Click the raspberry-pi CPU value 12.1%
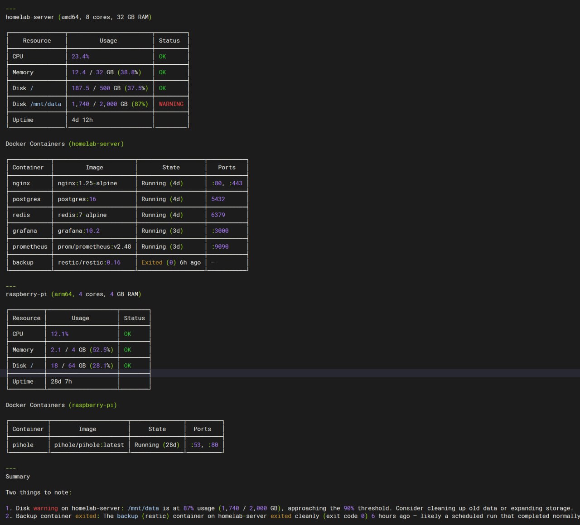The width and height of the screenshot is (580, 525). (x=59, y=334)
